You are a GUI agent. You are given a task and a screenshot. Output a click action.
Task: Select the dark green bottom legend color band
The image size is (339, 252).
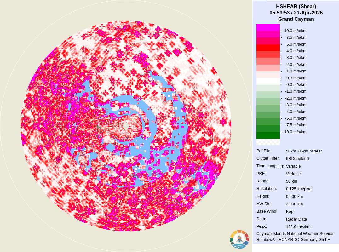pos(268,135)
